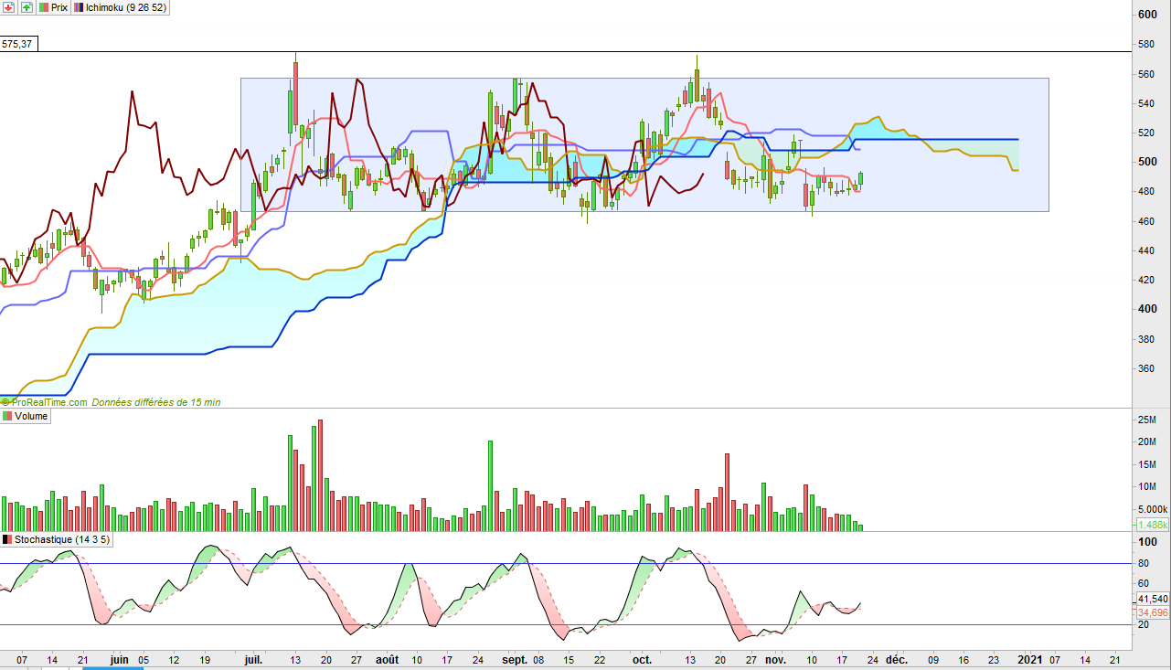The image size is (1171, 670).
Task: Click the red down-arrow icon
Action: tap(9, 6)
